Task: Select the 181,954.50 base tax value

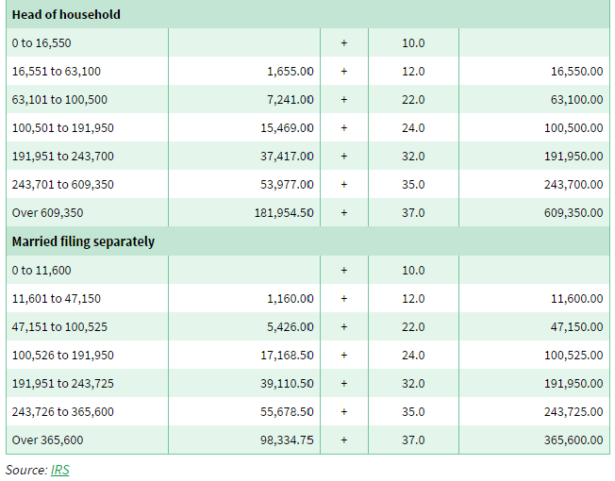Action: pyautogui.click(x=284, y=213)
